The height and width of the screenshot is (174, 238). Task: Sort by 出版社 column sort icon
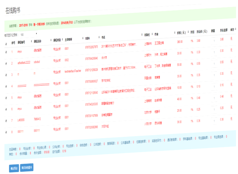pyautogui.click(x=152, y=34)
